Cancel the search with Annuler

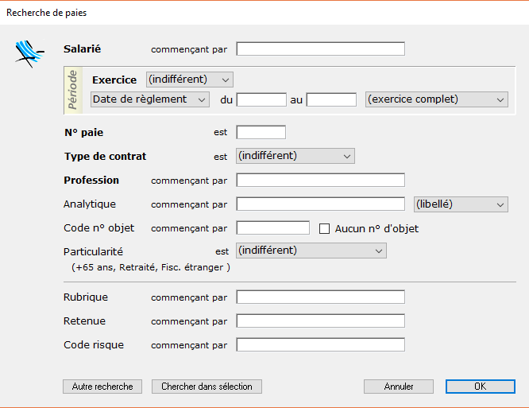pos(399,387)
